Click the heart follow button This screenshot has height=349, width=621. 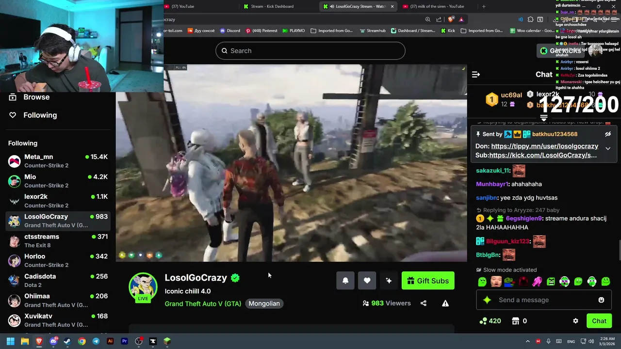coord(367,281)
